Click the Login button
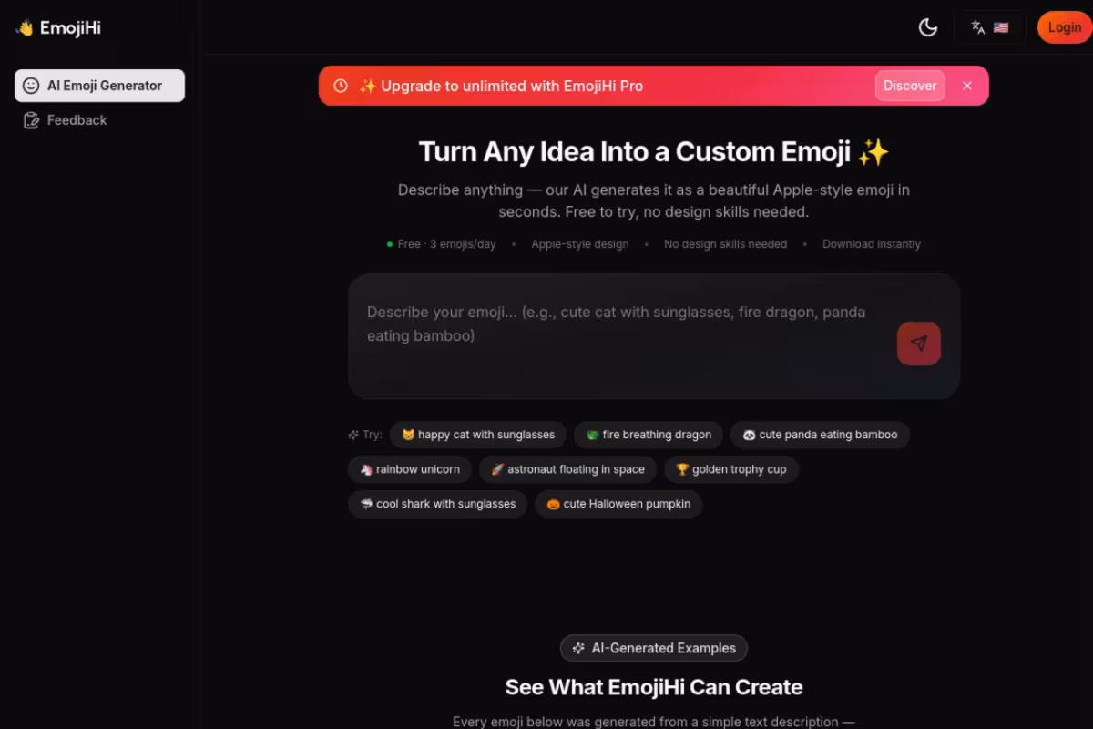Image resolution: width=1093 pixels, height=729 pixels. 1064,27
